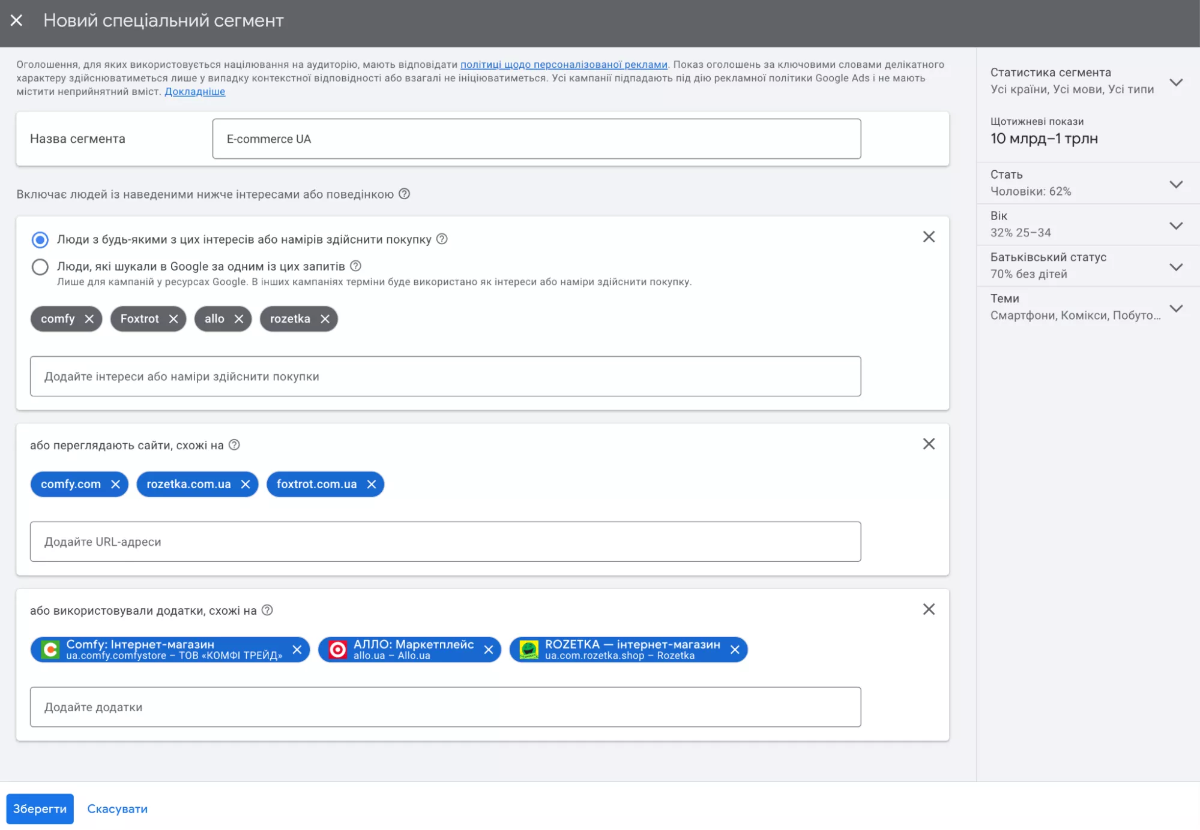
Task: Close the new custom segment dialog
Action: (x=17, y=20)
